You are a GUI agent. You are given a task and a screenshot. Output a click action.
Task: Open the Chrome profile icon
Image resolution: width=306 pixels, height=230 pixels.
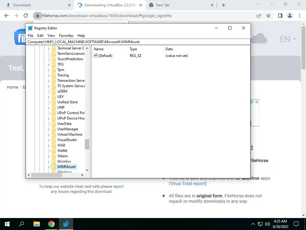coord(290,16)
